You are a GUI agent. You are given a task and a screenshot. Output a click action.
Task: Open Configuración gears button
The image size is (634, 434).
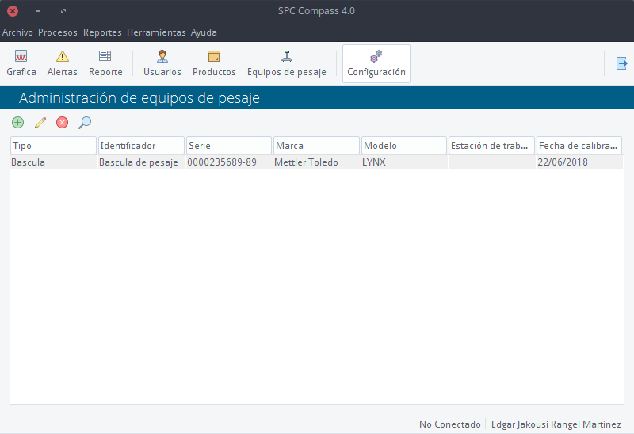(376, 63)
